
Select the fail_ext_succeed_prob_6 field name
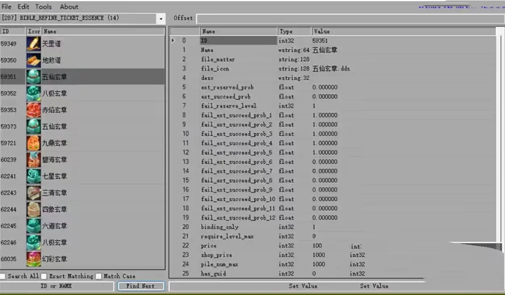coord(237,161)
